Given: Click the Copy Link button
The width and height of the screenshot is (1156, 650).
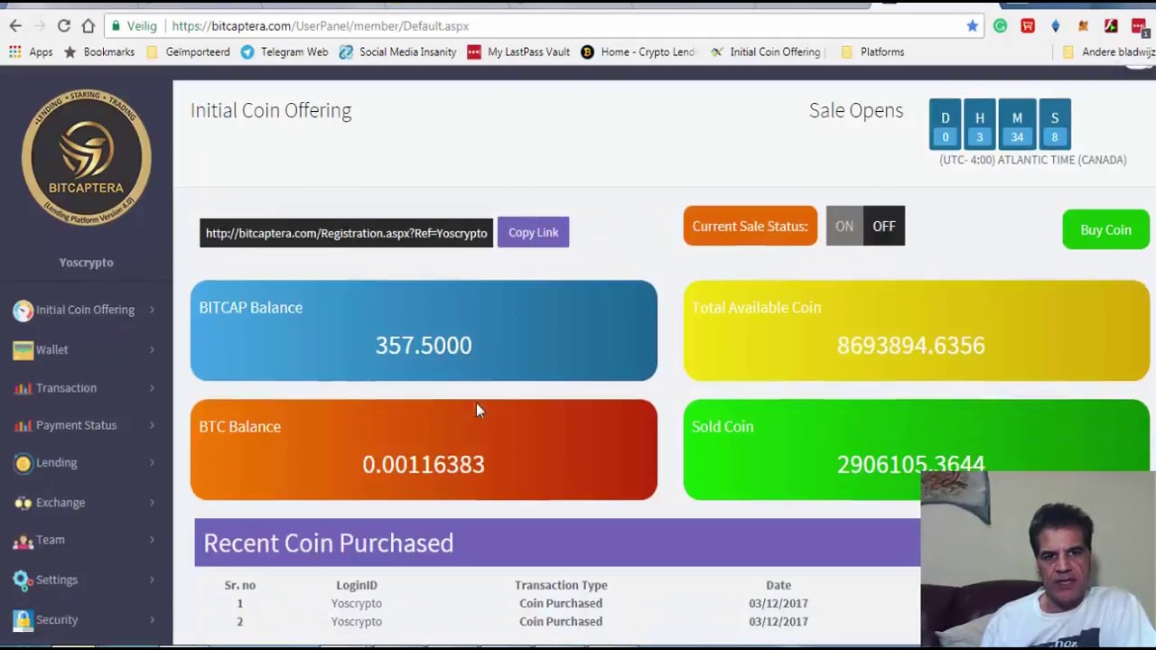Looking at the screenshot, I should click(533, 232).
